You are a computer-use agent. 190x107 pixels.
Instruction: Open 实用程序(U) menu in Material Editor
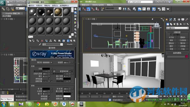[64, 6]
